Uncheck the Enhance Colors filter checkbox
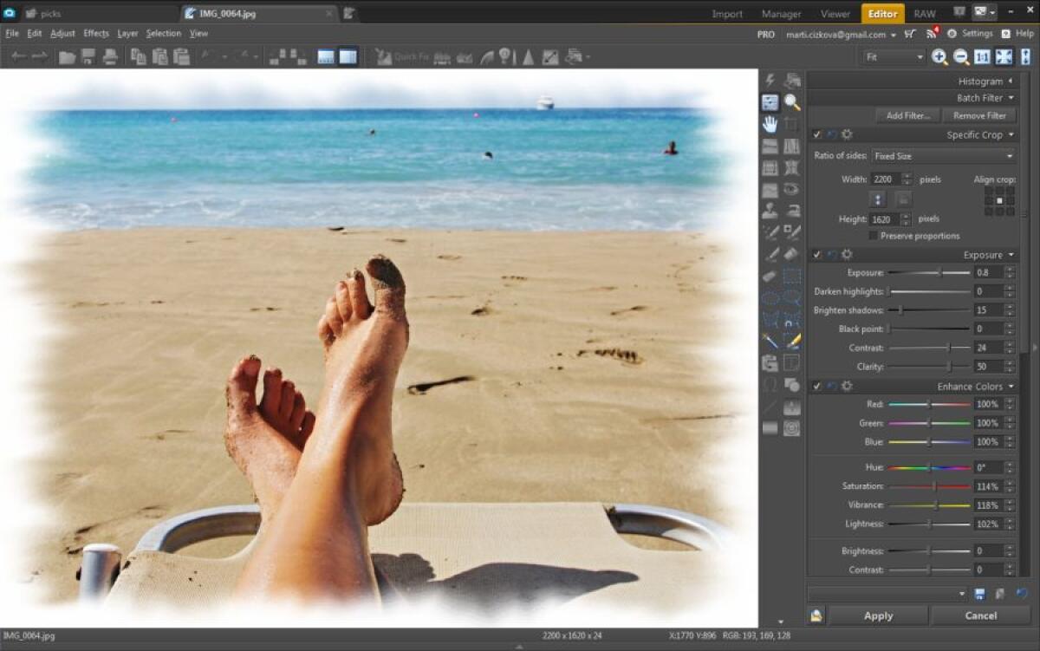Image resolution: width=1040 pixels, height=651 pixels. click(x=816, y=386)
